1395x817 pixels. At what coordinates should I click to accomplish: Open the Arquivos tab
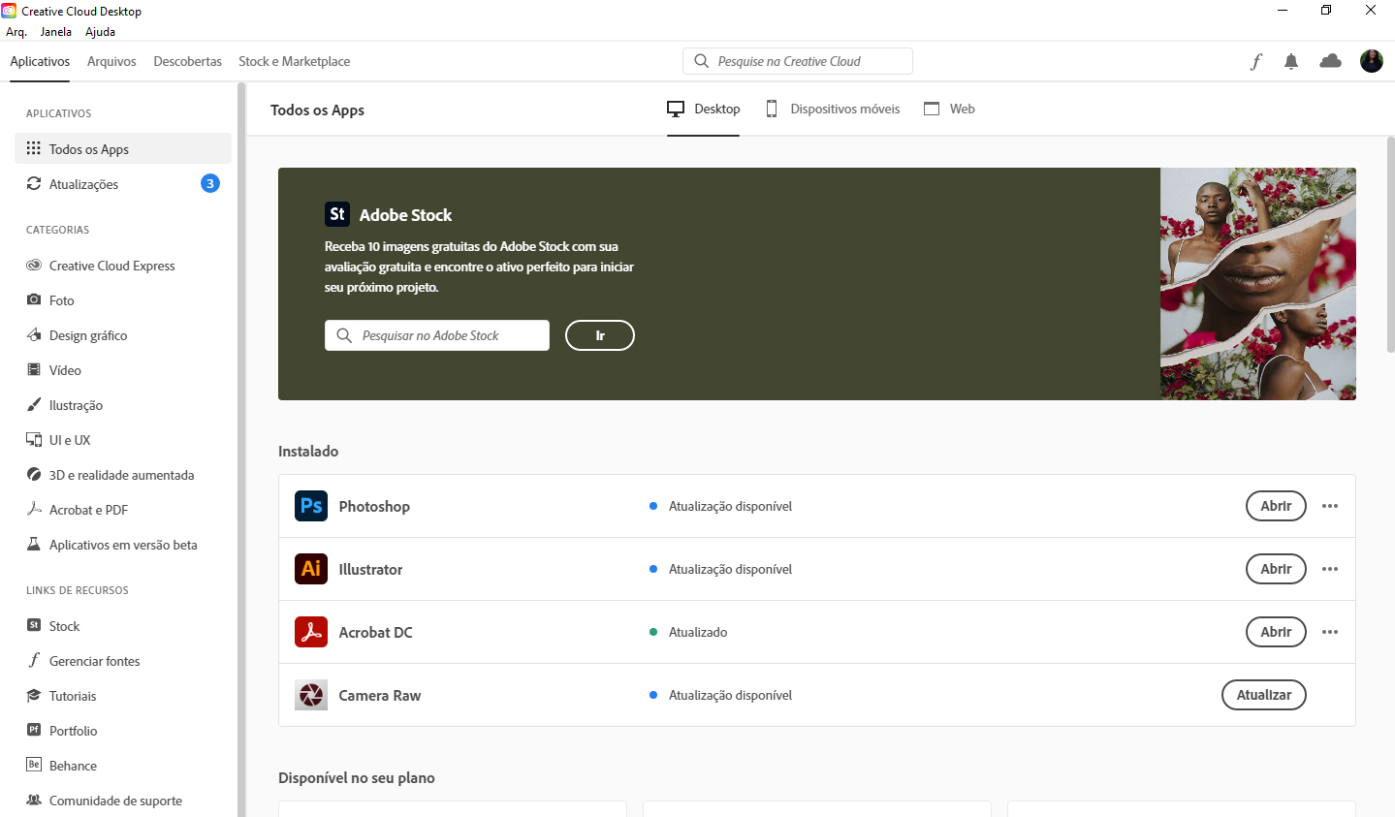[111, 61]
